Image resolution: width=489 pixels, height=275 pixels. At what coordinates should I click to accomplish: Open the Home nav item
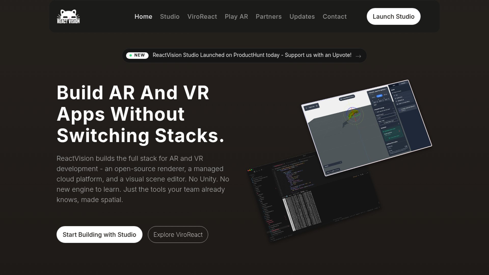143,17
